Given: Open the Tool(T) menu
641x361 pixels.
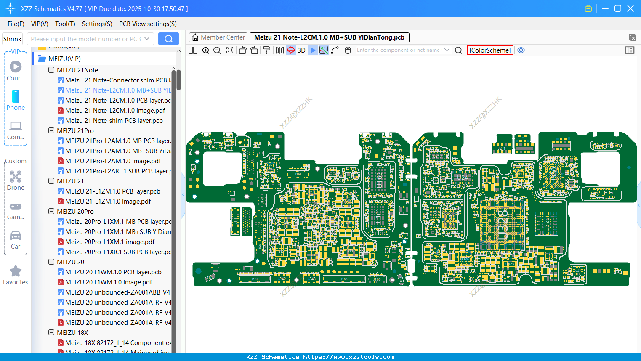Looking at the screenshot, I should (x=65, y=24).
